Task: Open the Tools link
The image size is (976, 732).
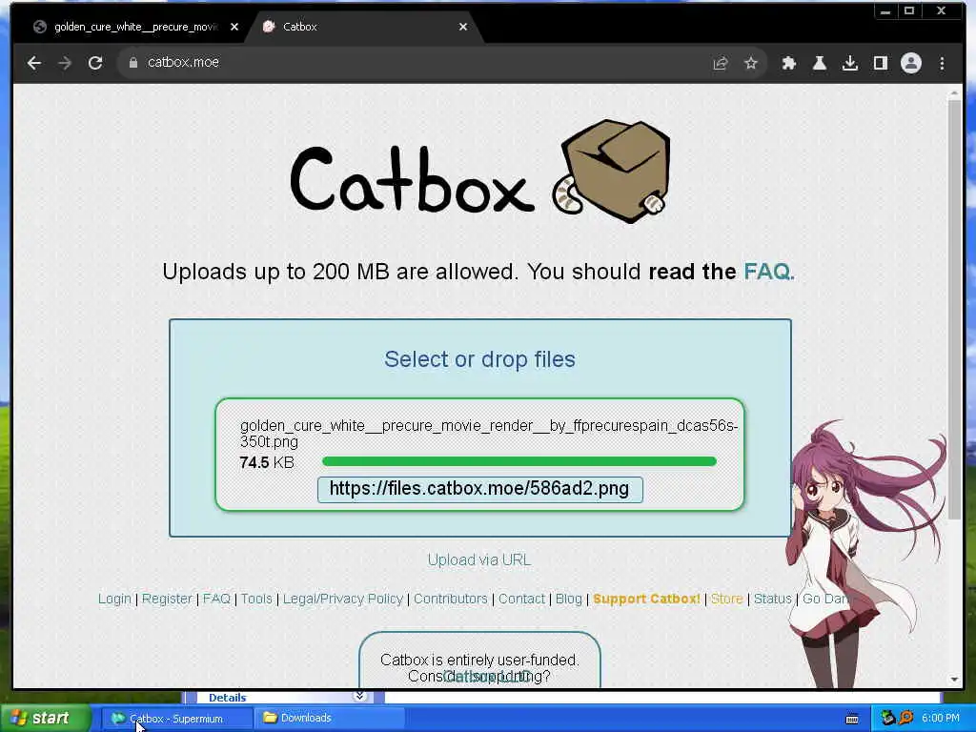Action: click(x=256, y=599)
